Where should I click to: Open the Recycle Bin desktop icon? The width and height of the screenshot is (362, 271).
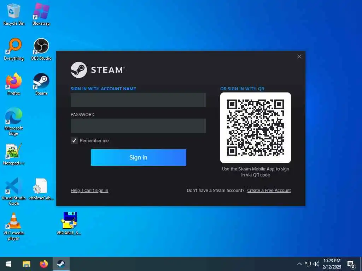click(x=14, y=14)
